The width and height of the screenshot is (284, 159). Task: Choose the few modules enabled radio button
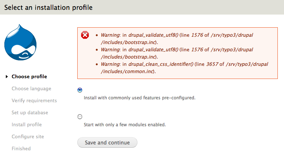tap(80, 117)
